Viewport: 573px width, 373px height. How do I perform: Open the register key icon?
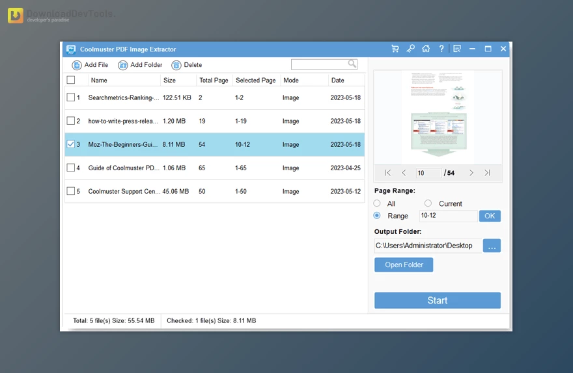click(x=410, y=49)
